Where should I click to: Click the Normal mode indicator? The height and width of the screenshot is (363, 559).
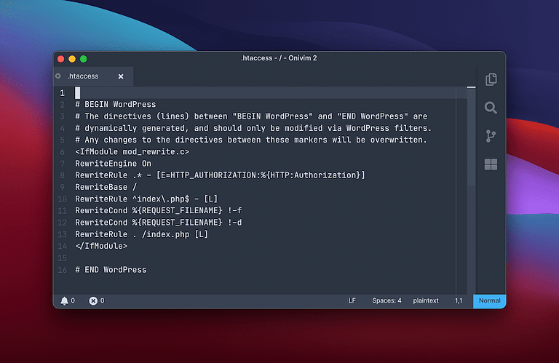coord(489,300)
